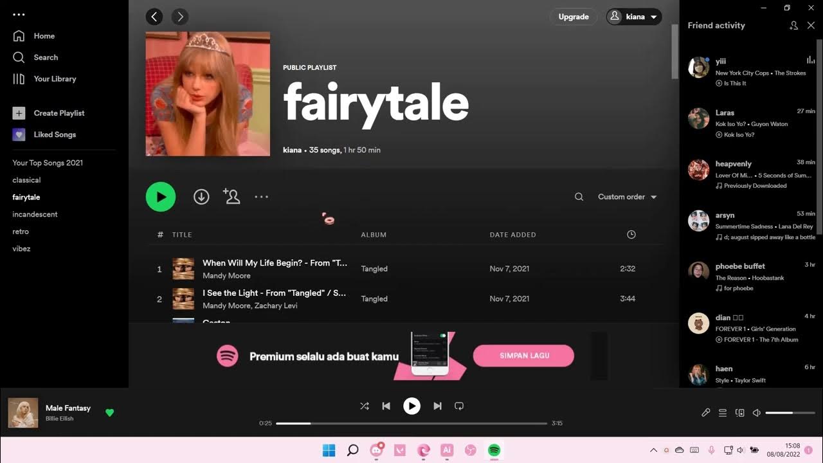This screenshot has height=463, width=823.
Task: Click the Upgrade button
Action: pyautogui.click(x=574, y=17)
